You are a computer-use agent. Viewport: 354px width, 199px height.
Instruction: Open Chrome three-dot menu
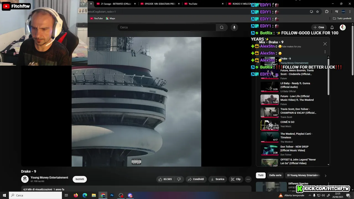[x=350, y=12]
